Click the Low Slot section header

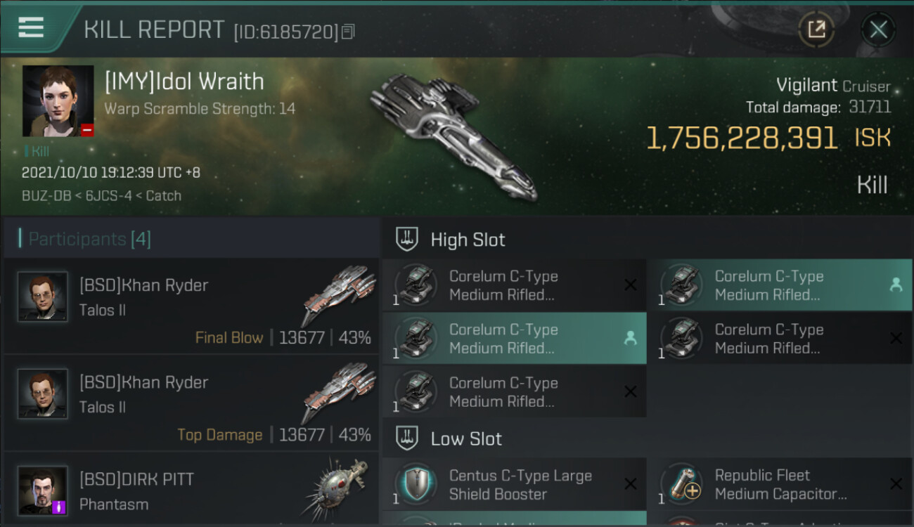pyautogui.click(x=466, y=439)
